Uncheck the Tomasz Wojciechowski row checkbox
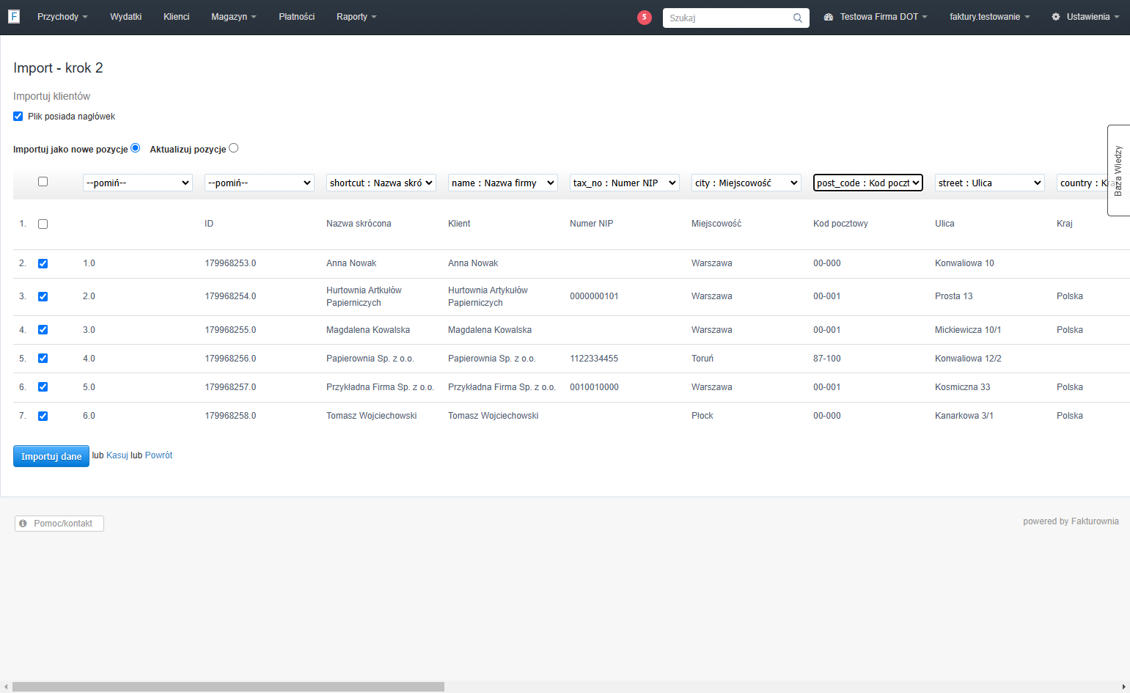Screen dimensions: 1130x693 [43, 417]
